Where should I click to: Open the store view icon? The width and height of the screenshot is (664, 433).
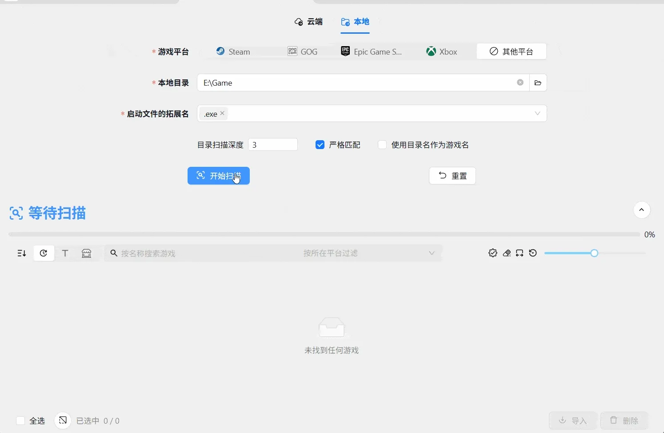86,253
